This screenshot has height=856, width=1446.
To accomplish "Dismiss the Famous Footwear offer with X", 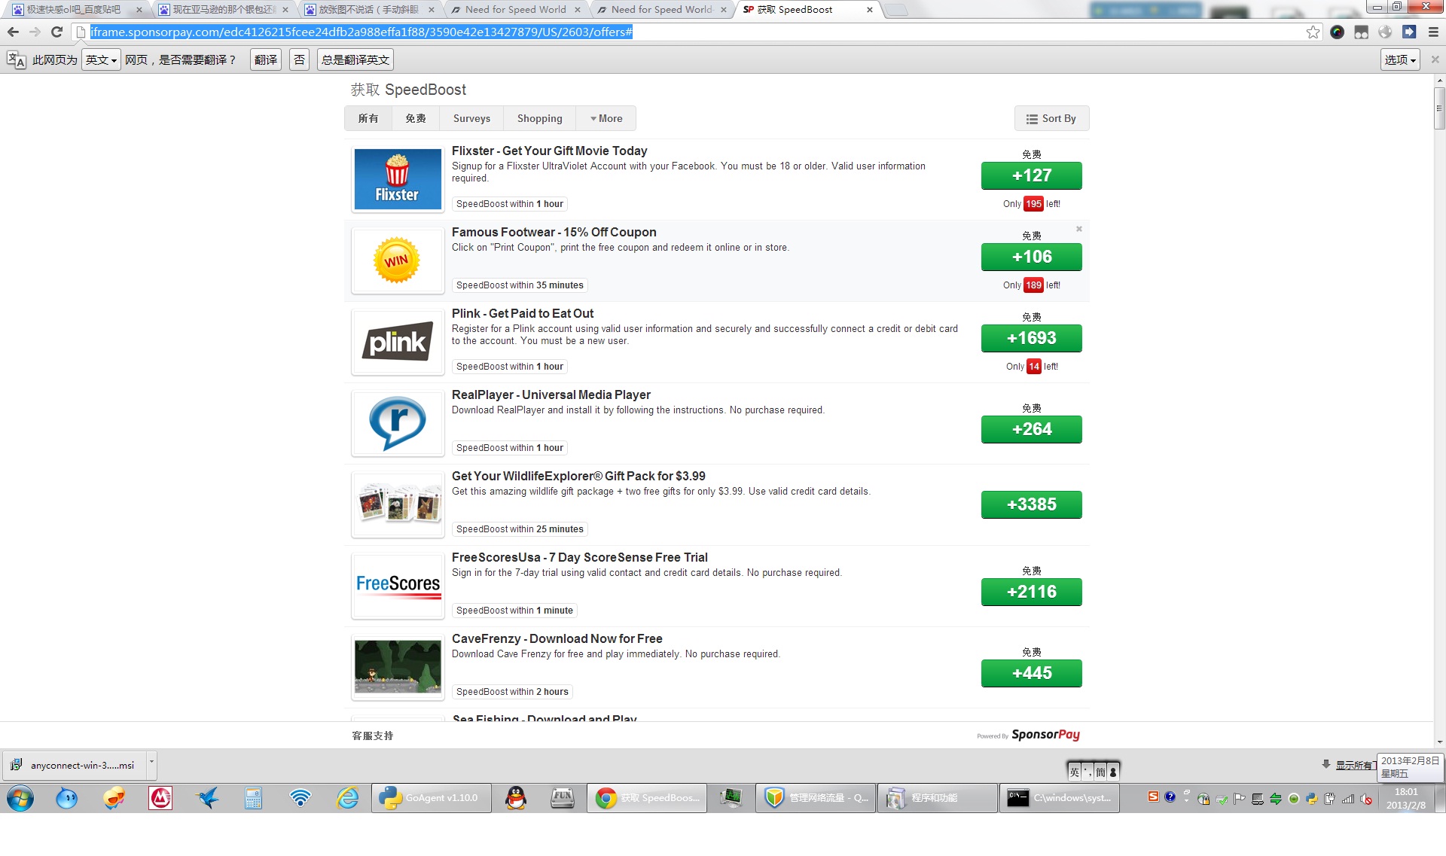I will pos(1078,229).
